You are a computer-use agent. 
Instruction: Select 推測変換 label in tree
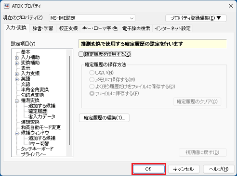point(30,101)
